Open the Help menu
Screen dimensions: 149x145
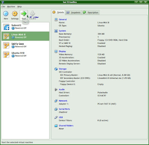point(19,7)
